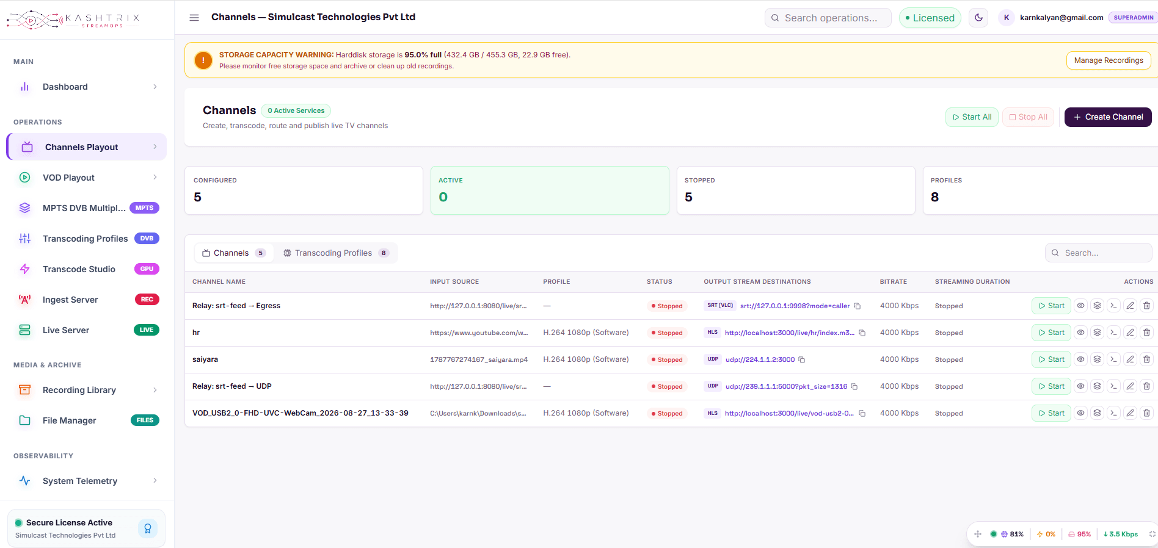This screenshot has height=548, width=1158.
Task: Open Channels Playout via TV icon
Action: 27,147
